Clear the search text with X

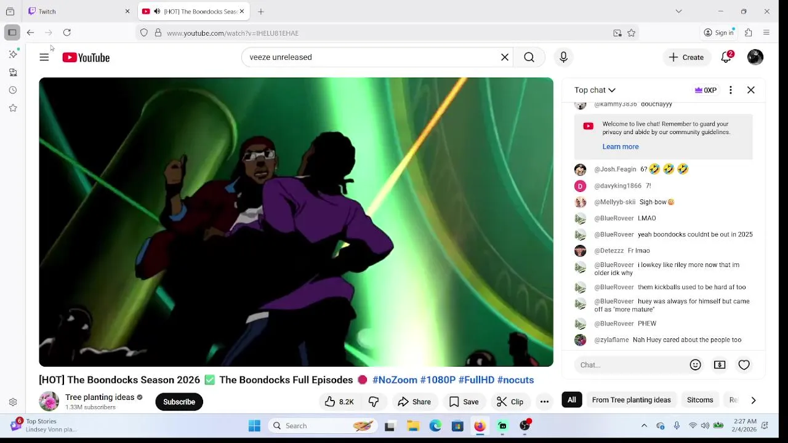click(x=505, y=57)
